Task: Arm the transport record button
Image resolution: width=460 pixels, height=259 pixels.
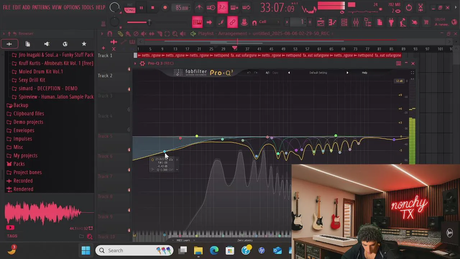Action: (165, 8)
